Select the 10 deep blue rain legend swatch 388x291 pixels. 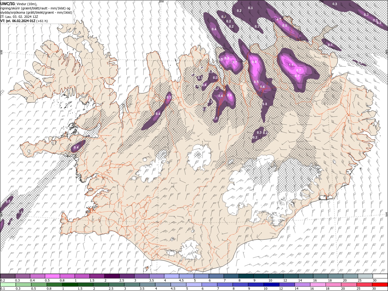point(271,285)
